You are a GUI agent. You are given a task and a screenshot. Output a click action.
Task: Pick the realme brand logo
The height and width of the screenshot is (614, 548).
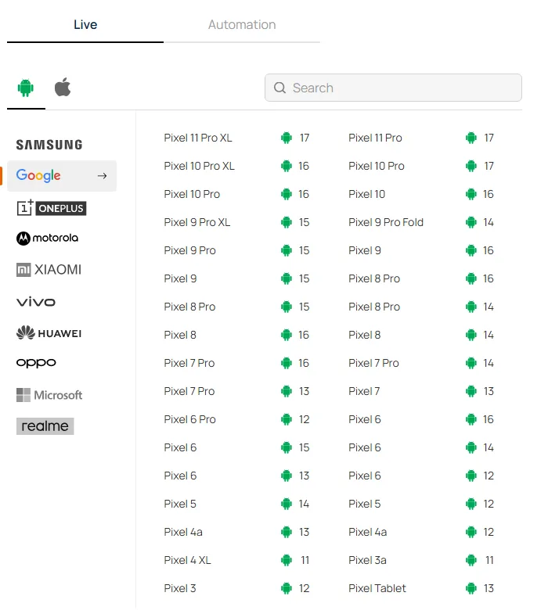(45, 426)
